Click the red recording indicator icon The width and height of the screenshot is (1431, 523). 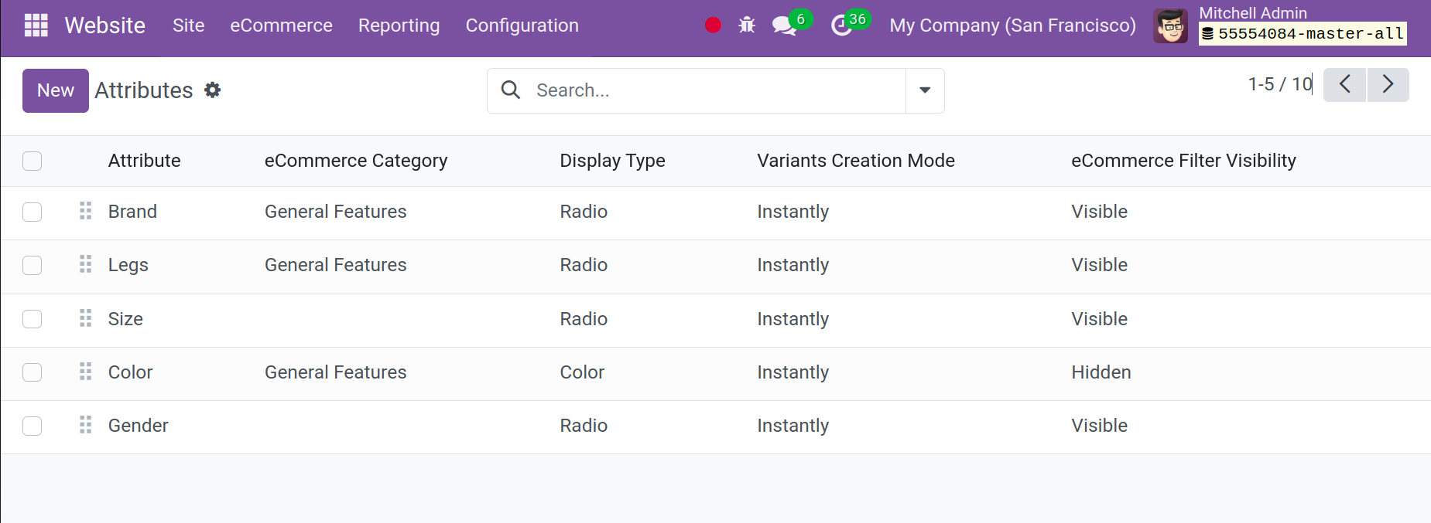[713, 25]
